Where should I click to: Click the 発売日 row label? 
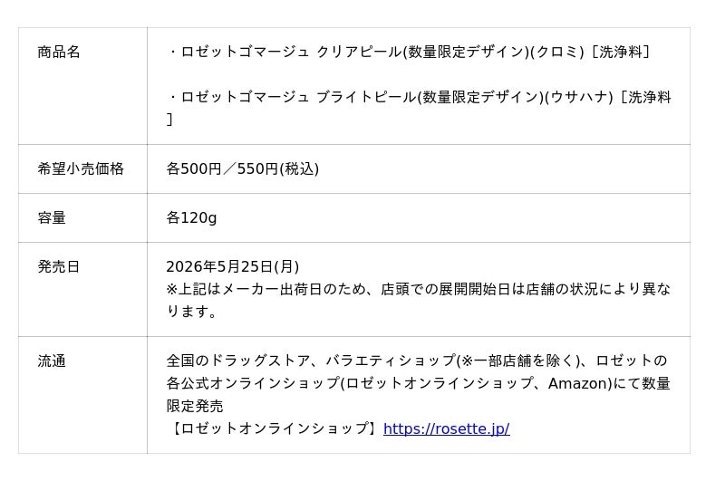click(x=59, y=266)
